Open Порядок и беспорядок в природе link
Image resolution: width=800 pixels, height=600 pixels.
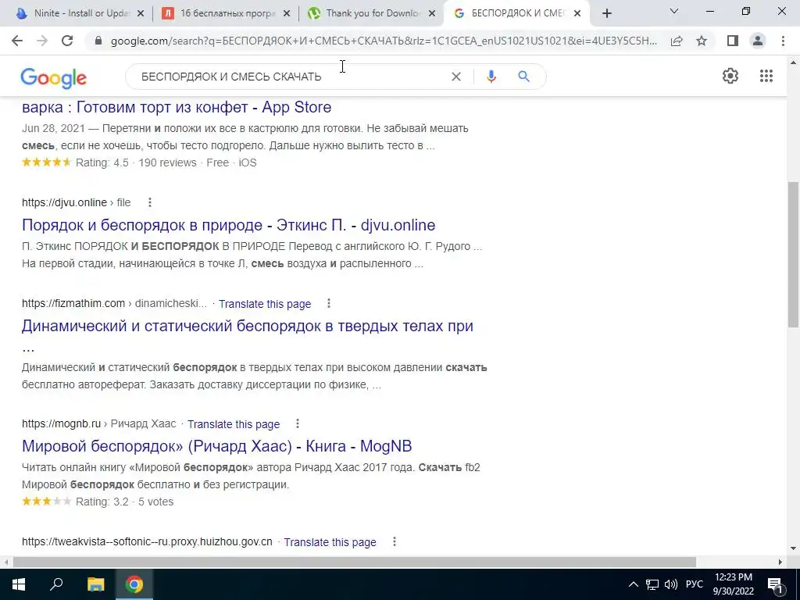click(x=229, y=225)
